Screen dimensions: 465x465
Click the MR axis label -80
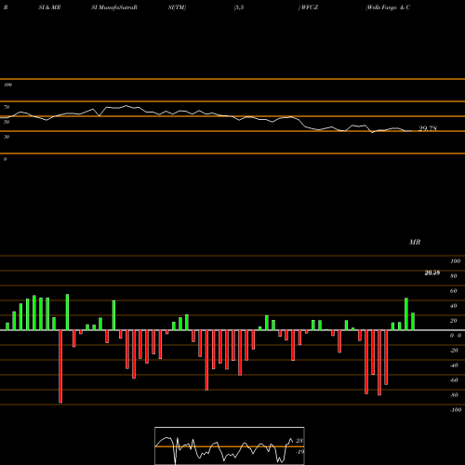[454, 395]
